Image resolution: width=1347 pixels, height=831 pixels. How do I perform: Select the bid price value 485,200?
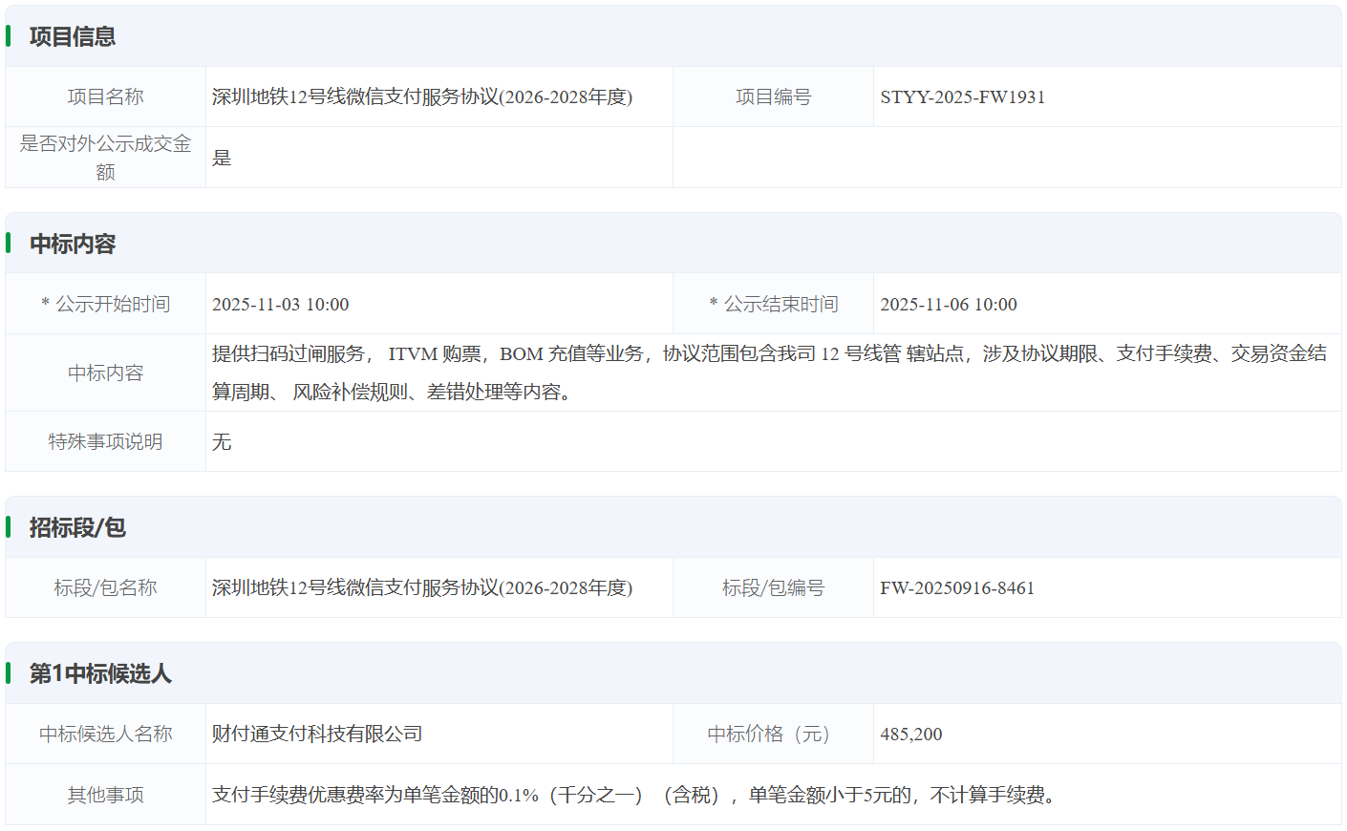pyautogui.click(x=910, y=734)
